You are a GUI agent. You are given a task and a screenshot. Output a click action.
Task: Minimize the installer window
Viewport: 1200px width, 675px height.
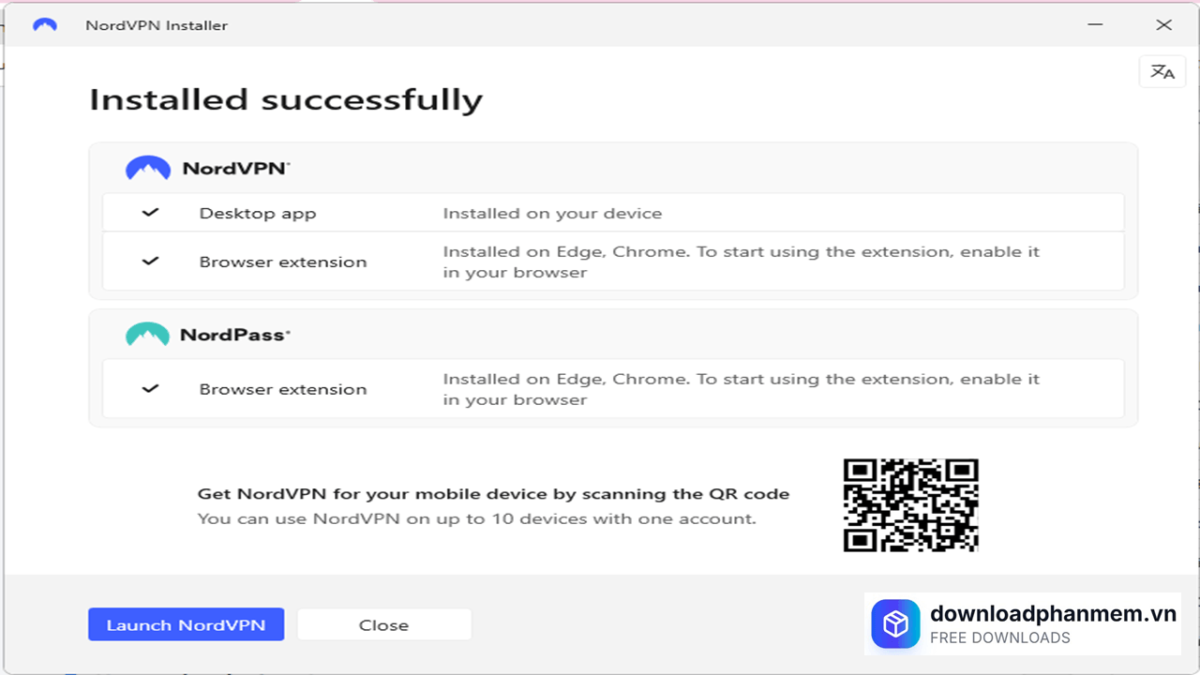[x=1095, y=25]
